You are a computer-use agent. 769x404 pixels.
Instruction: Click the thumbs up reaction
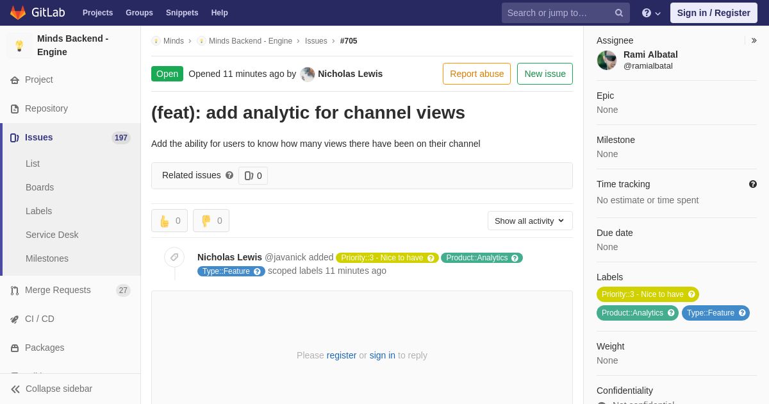click(x=169, y=221)
